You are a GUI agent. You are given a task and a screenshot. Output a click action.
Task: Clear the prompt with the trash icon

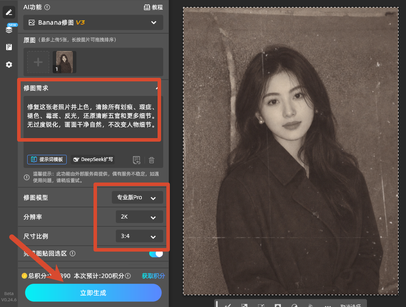coord(151,160)
